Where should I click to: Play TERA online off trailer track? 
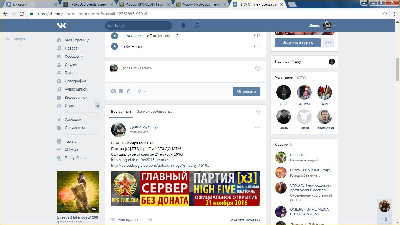[x=114, y=36]
